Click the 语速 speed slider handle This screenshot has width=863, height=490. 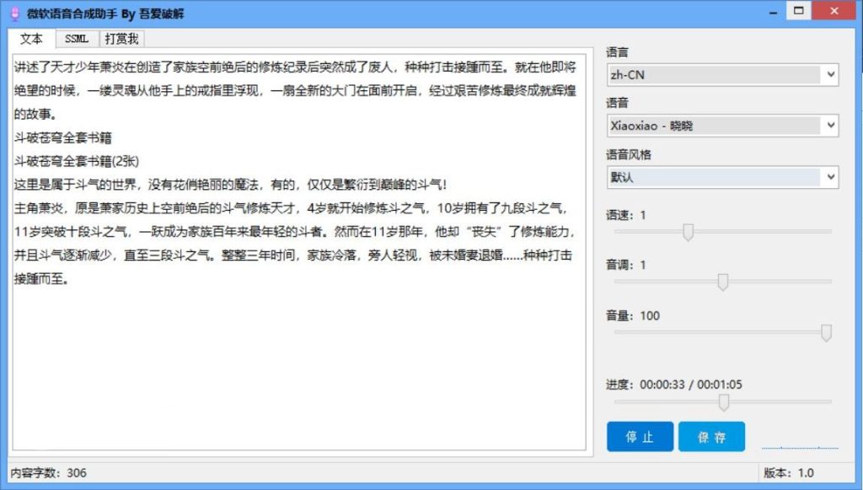tap(688, 232)
